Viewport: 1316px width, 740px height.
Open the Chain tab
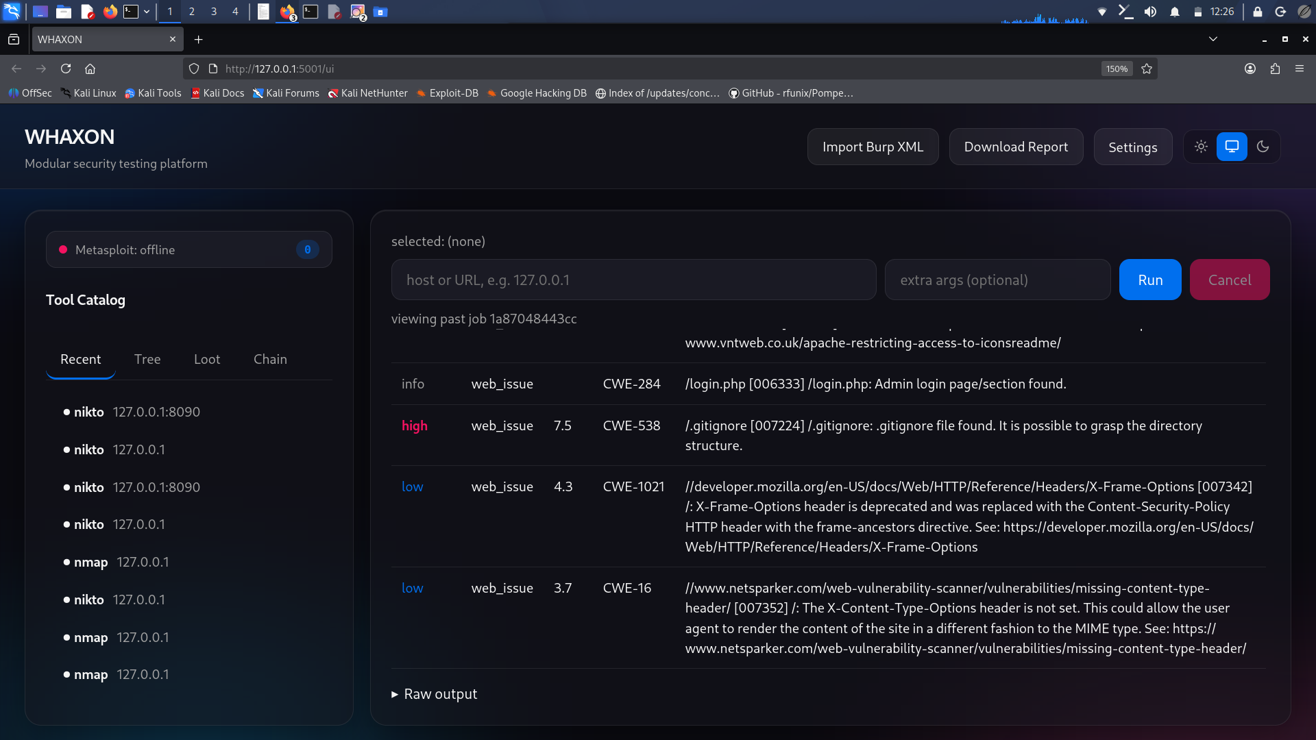(x=270, y=359)
